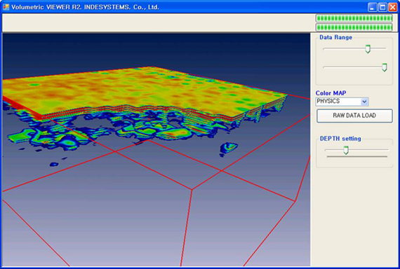400x269 pixels.
Task: Minimize the Volumetric VIEWER window
Action: pyautogui.click(x=372, y=7)
